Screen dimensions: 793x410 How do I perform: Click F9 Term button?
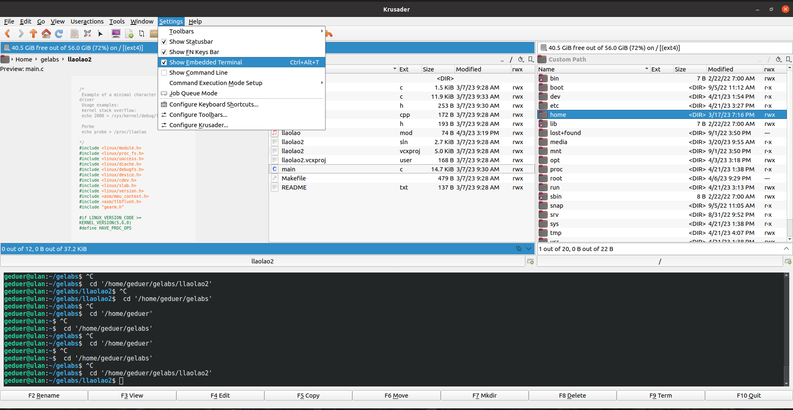point(660,396)
